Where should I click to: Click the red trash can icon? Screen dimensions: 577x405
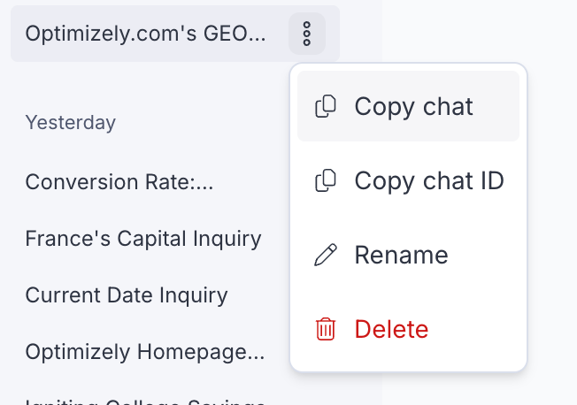point(326,329)
